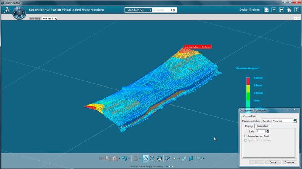
Task: Click the Compute button
Action: [x=289, y=163]
